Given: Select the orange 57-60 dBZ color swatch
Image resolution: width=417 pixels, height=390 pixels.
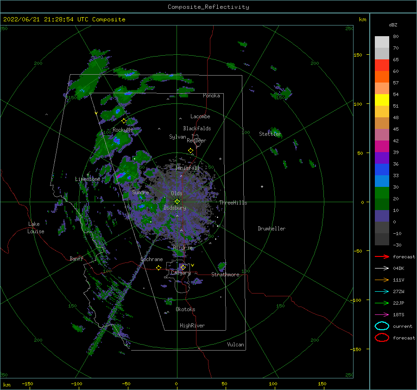Looking at the screenshot, I should click(x=382, y=77).
